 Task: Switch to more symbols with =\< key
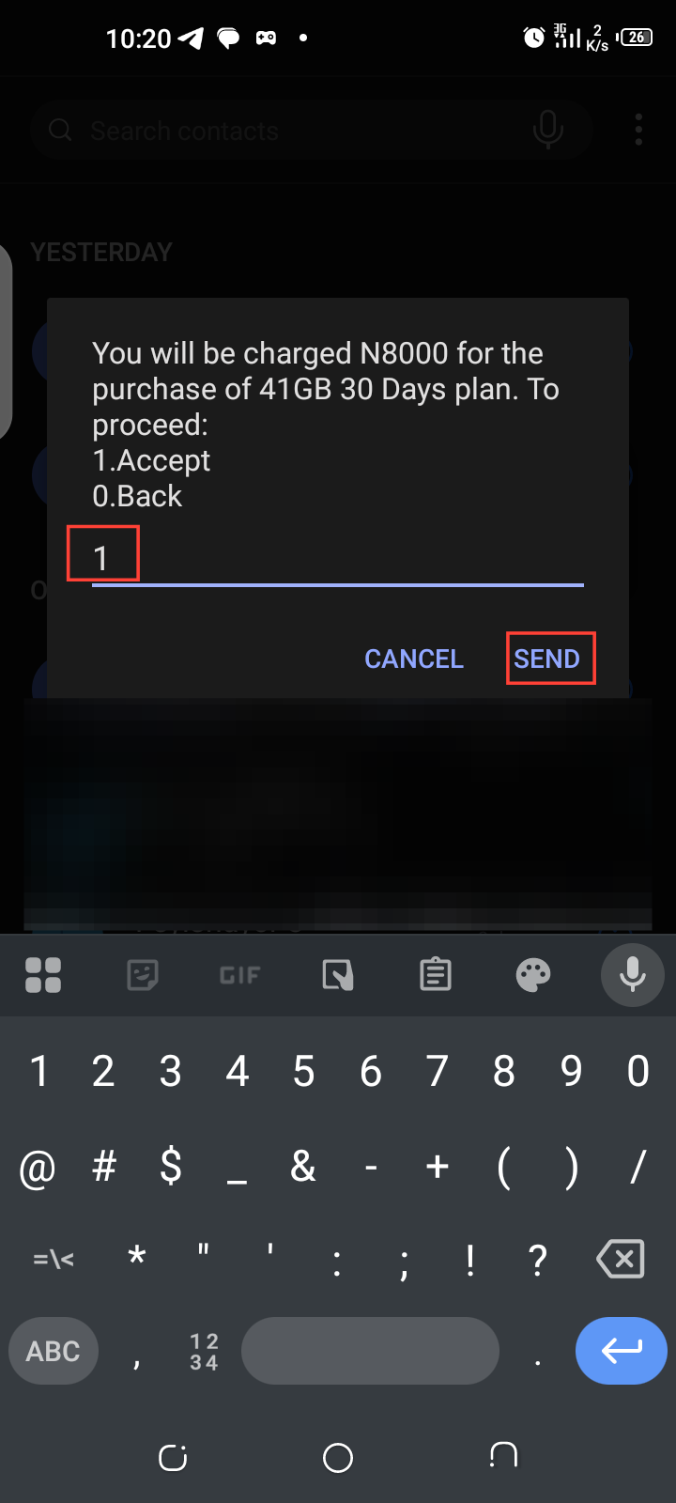[x=54, y=1259]
